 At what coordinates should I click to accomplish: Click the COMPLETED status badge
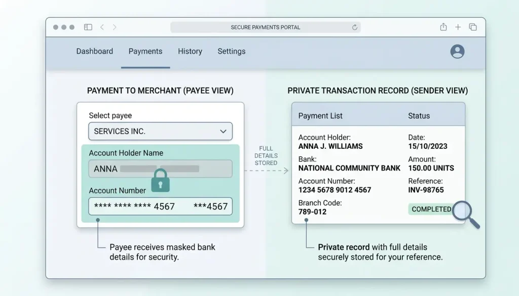(431, 209)
